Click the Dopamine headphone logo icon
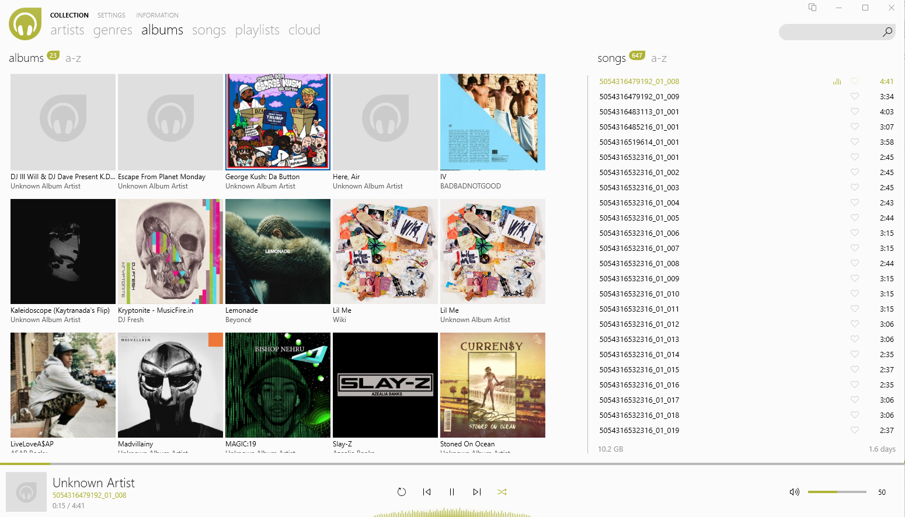 coord(25,24)
